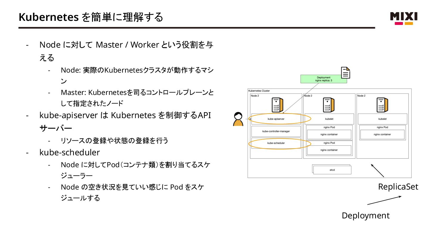Click the server icon in node with one nginx Pod

tap(382, 105)
